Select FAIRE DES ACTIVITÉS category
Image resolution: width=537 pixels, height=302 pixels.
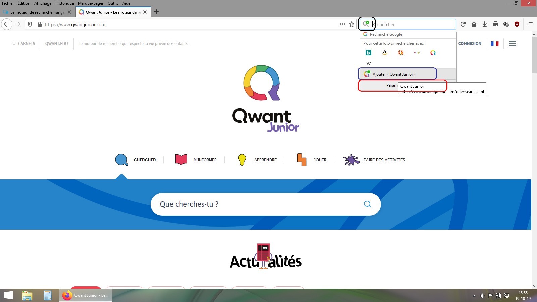[x=374, y=160]
